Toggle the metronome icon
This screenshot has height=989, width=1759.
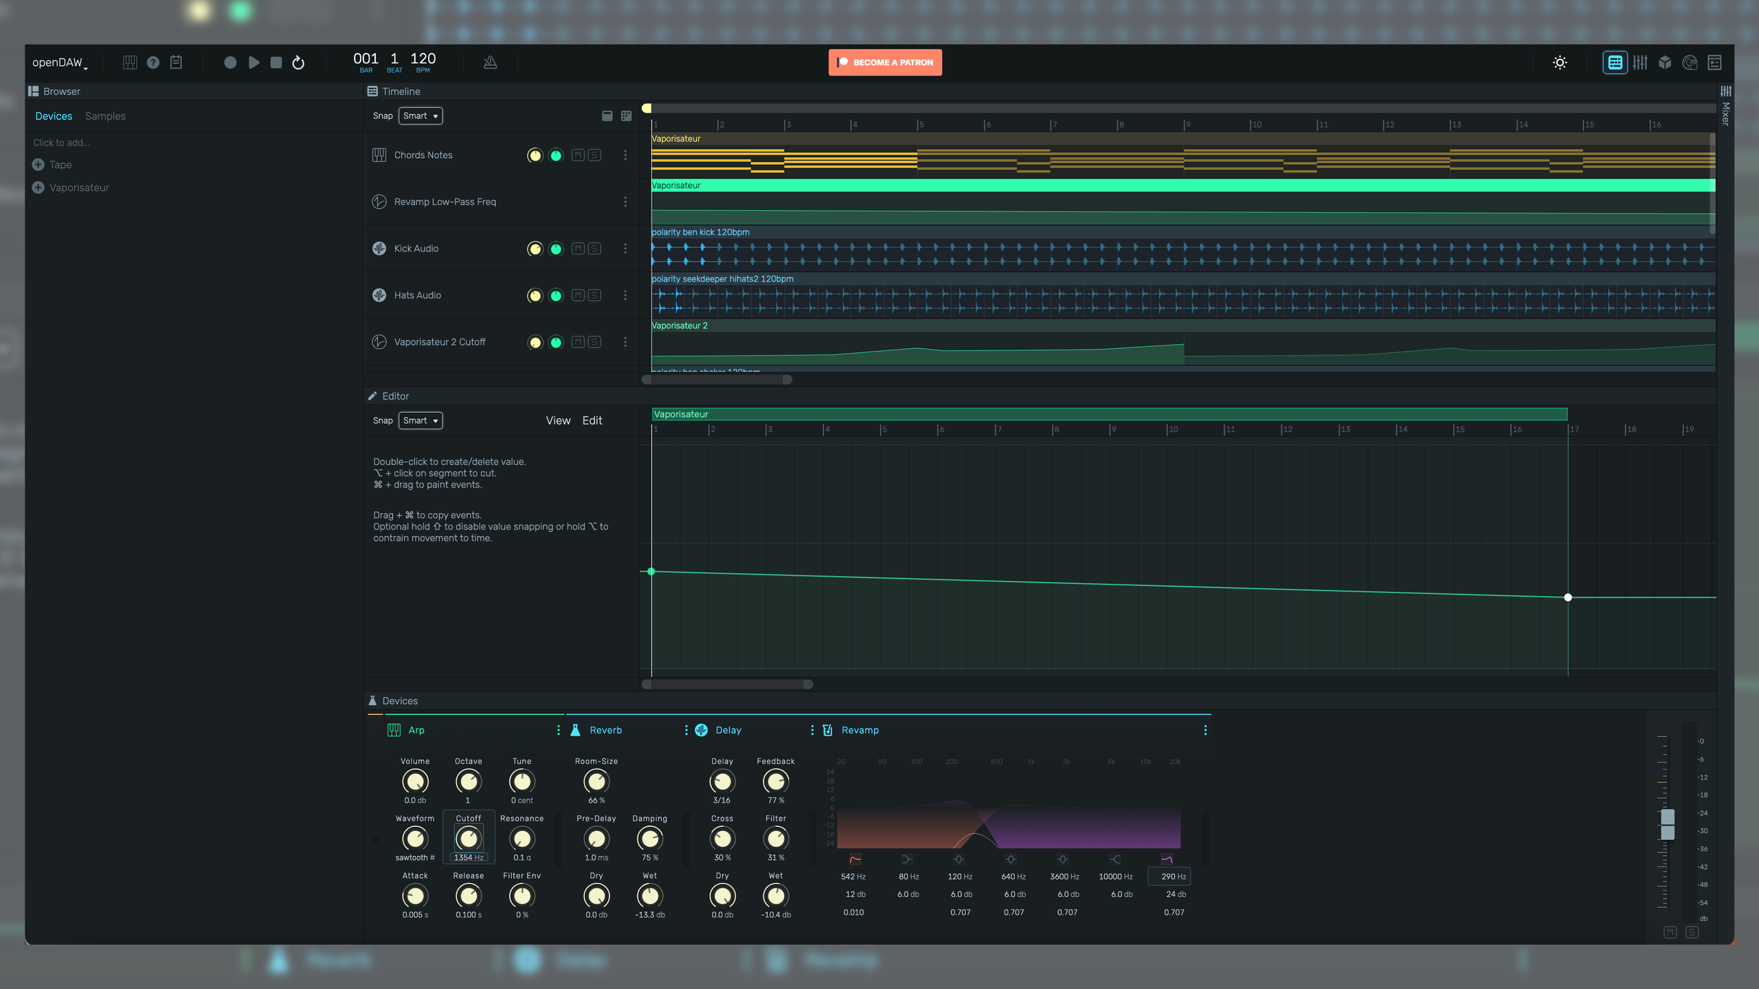point(490,62)
